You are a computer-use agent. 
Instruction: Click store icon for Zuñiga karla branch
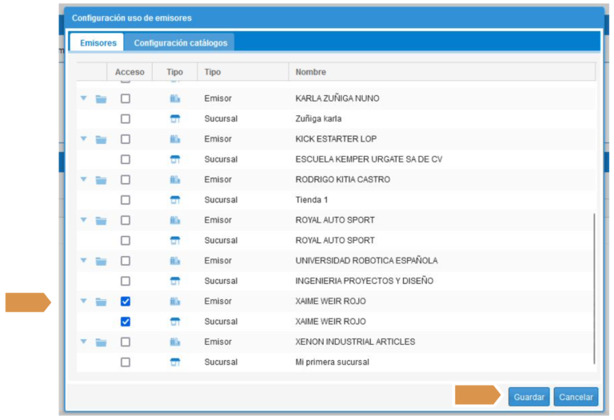point(175,119)
